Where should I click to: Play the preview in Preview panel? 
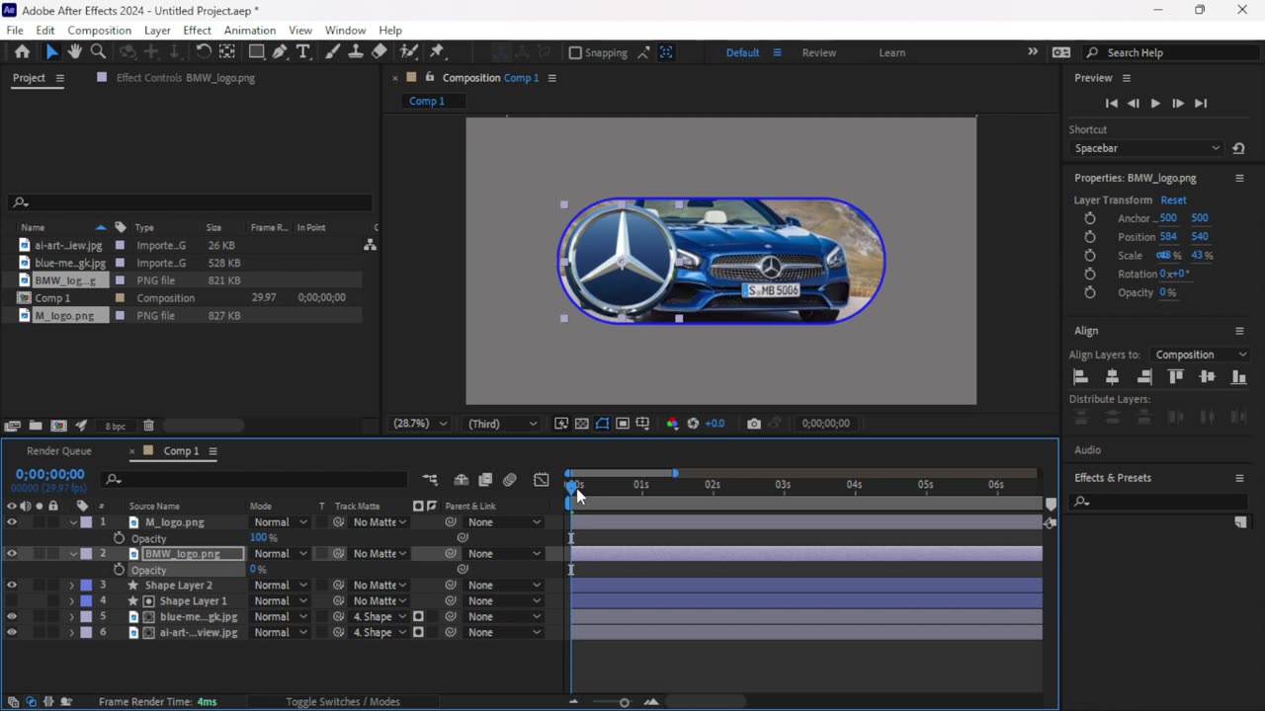1155,104
